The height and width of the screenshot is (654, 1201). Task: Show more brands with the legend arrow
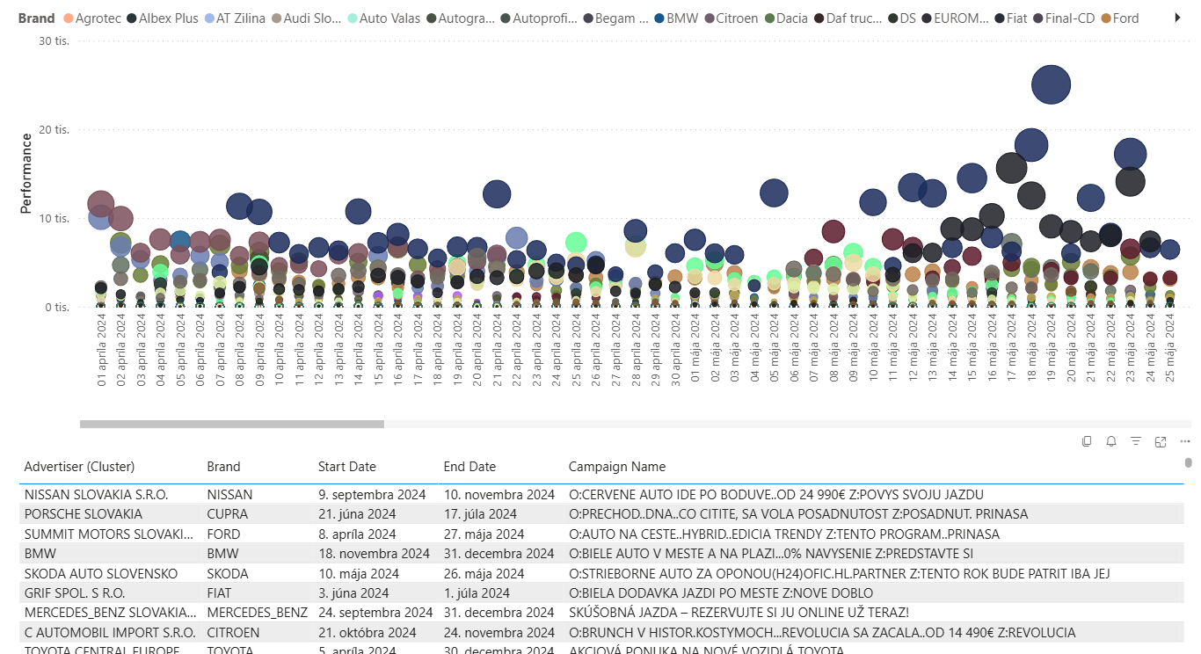point(1178,18)
